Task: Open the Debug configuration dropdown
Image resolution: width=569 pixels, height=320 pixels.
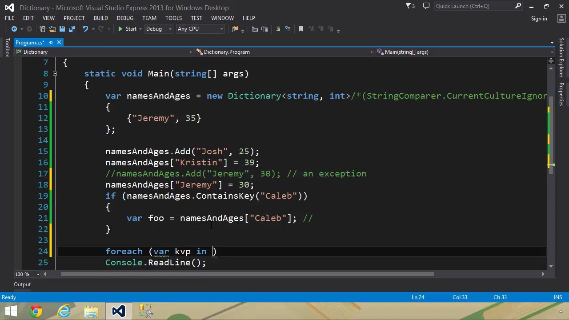Action: click(x=158, y=29)
